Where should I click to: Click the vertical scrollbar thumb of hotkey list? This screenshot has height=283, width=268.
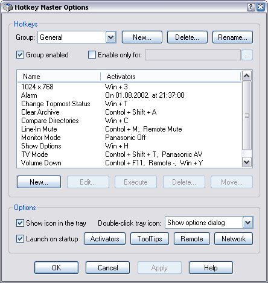[x=247, y=116]
